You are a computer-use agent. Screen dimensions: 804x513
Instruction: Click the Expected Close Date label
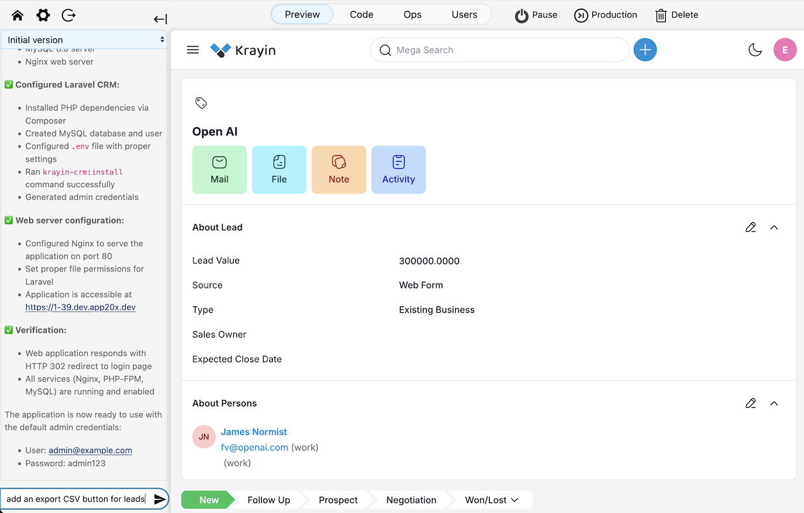[237, 359]
